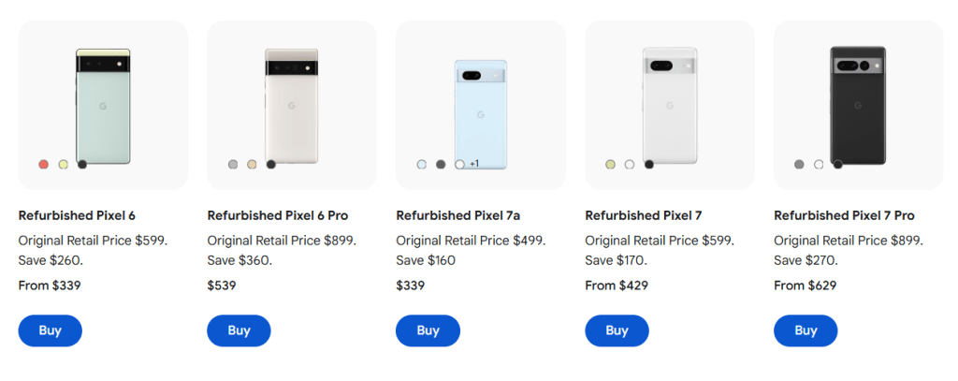Click Buy for Refurbished Pixel 6

coord(51,330)
